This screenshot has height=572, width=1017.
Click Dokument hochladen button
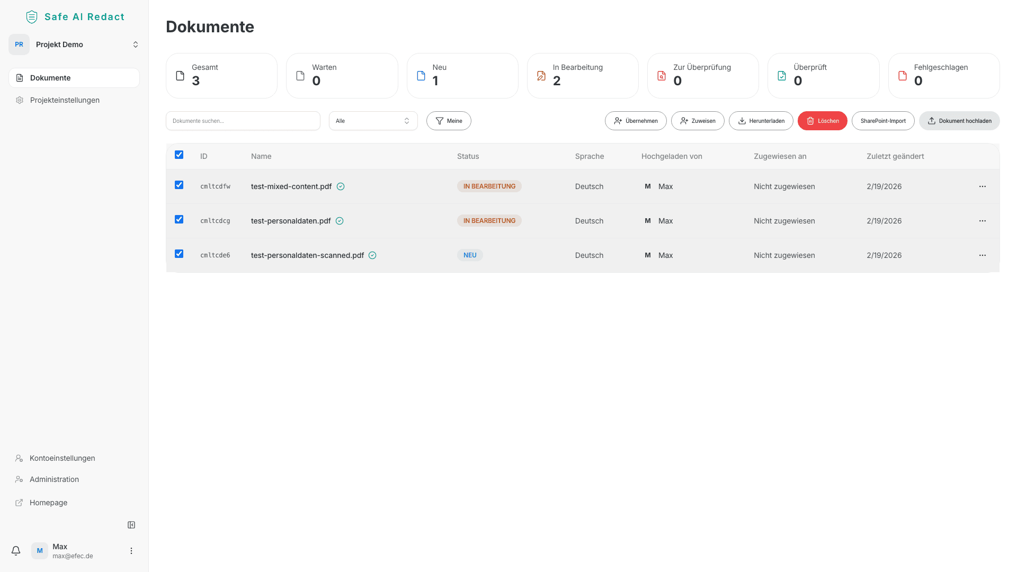pos(959,121)
